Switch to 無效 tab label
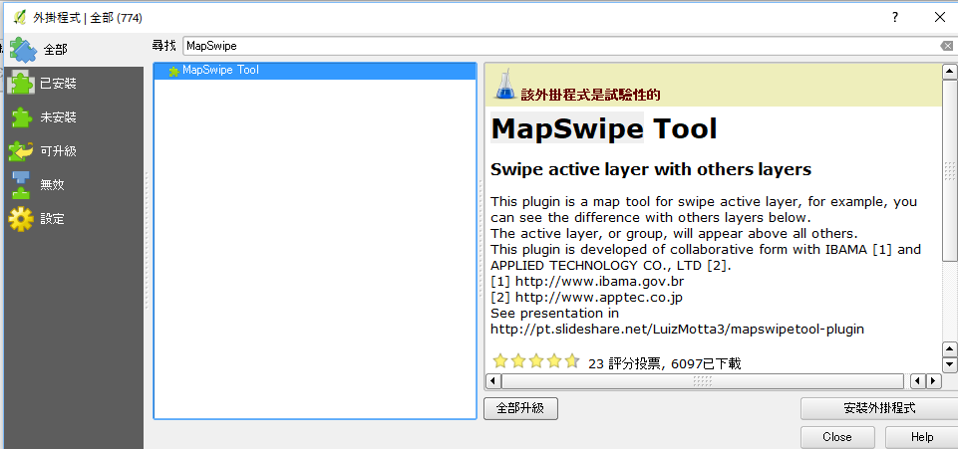The width and height of the screenshot is (958, 449). [52, 185]
